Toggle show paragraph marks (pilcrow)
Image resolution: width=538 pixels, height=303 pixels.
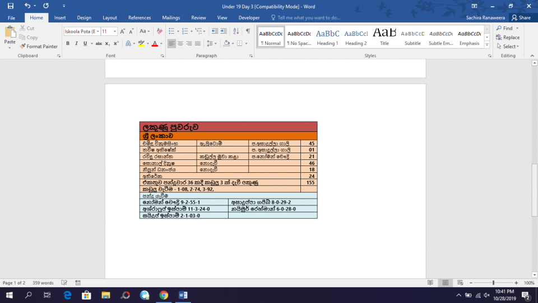(248, 31)
